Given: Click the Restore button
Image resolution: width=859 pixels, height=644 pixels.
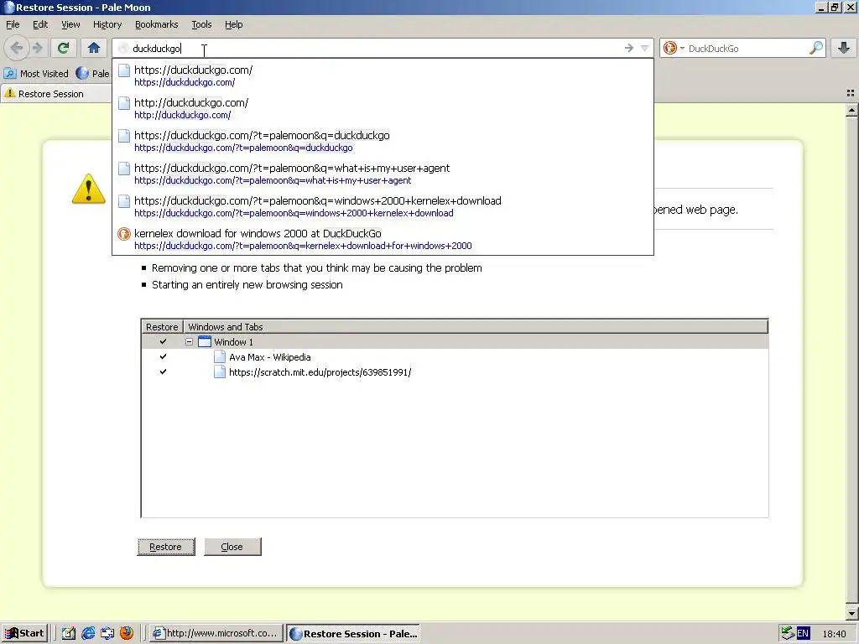Looking at the screenshot, I should coord(165,547).
